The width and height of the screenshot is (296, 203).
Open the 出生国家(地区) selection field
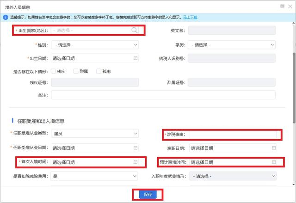(x=95, y=30)
